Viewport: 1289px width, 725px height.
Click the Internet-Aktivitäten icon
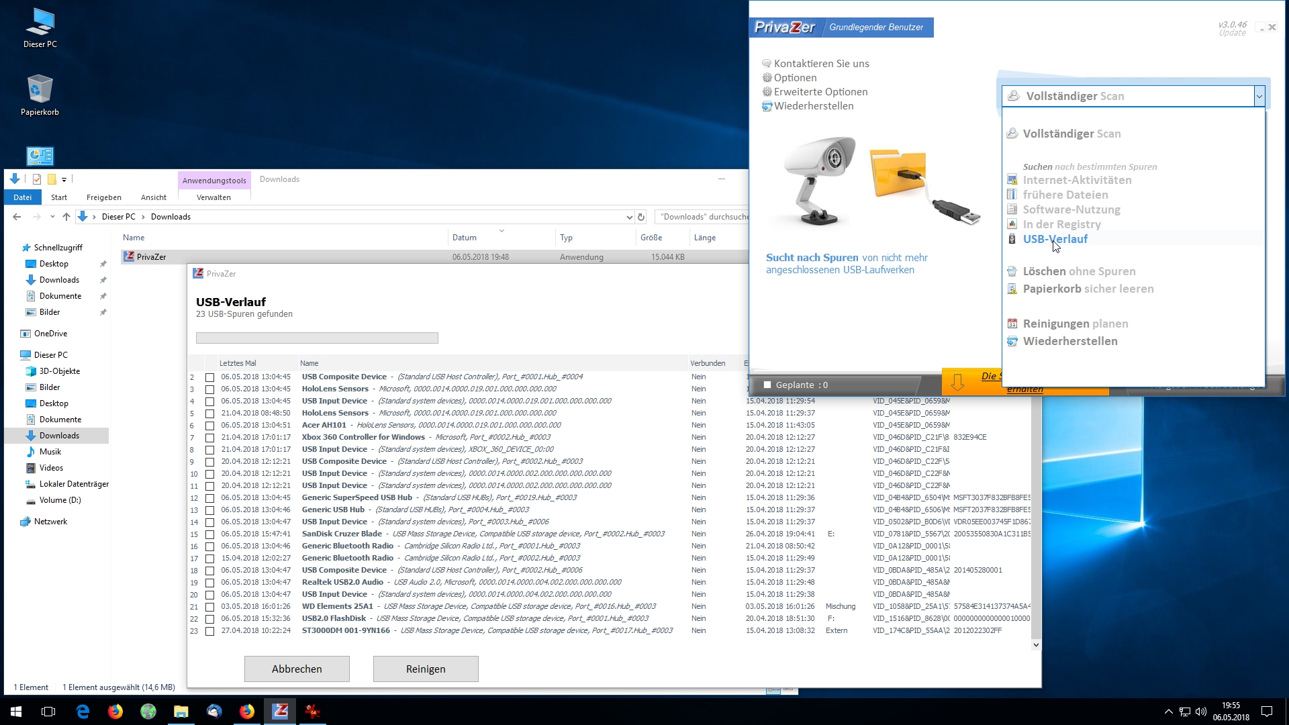point(1012,180)
